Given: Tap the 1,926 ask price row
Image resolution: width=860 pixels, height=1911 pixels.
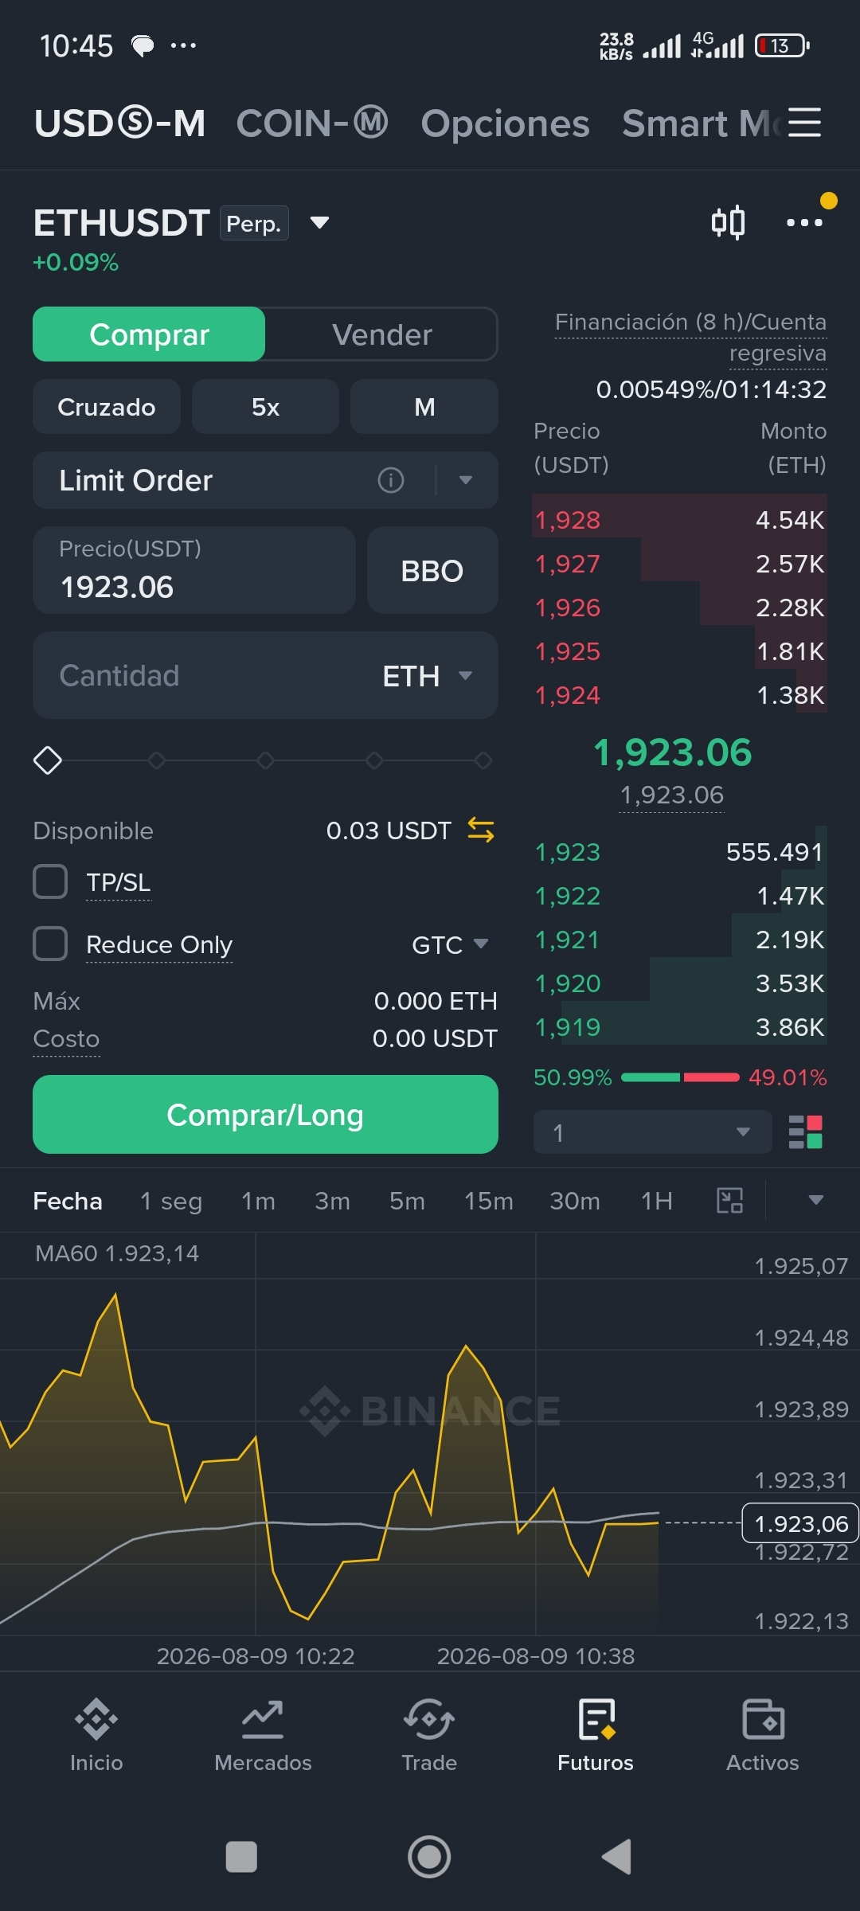Looking at the screenshot, I should [680, 608].
